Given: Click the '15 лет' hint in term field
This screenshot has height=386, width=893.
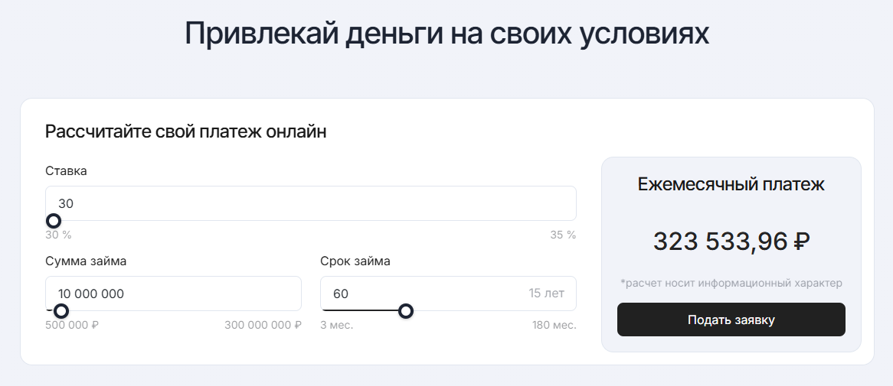Looking at the screenshot, I should pos(546,294).
